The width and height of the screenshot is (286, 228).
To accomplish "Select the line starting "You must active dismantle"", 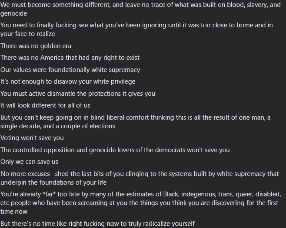I will 78,94.
